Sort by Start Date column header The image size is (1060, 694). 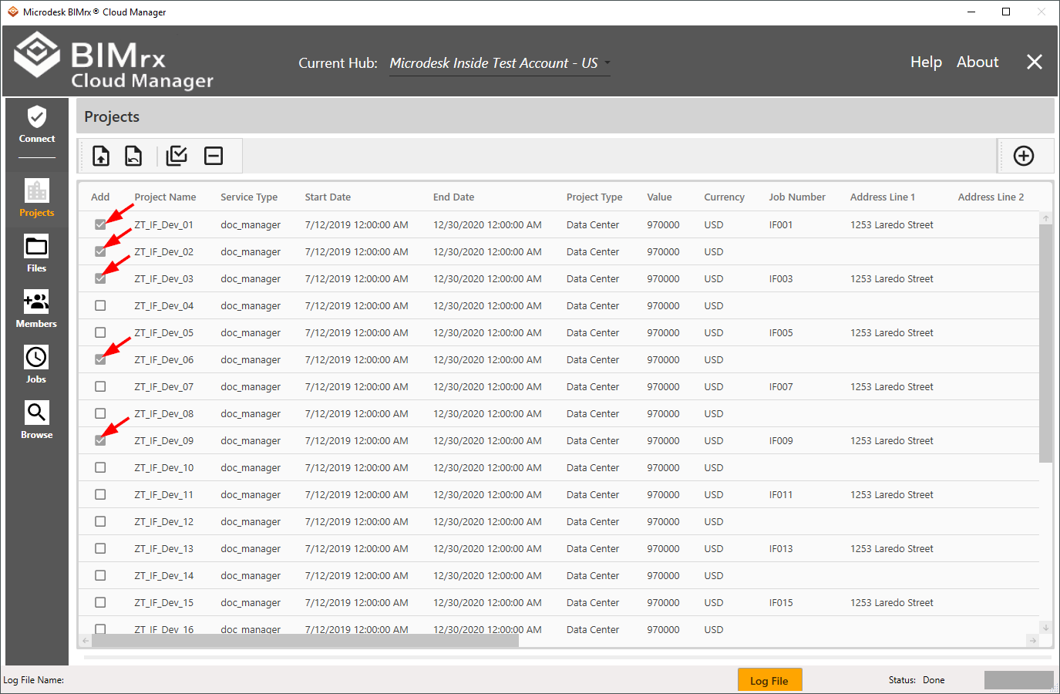tap(328, 197)
